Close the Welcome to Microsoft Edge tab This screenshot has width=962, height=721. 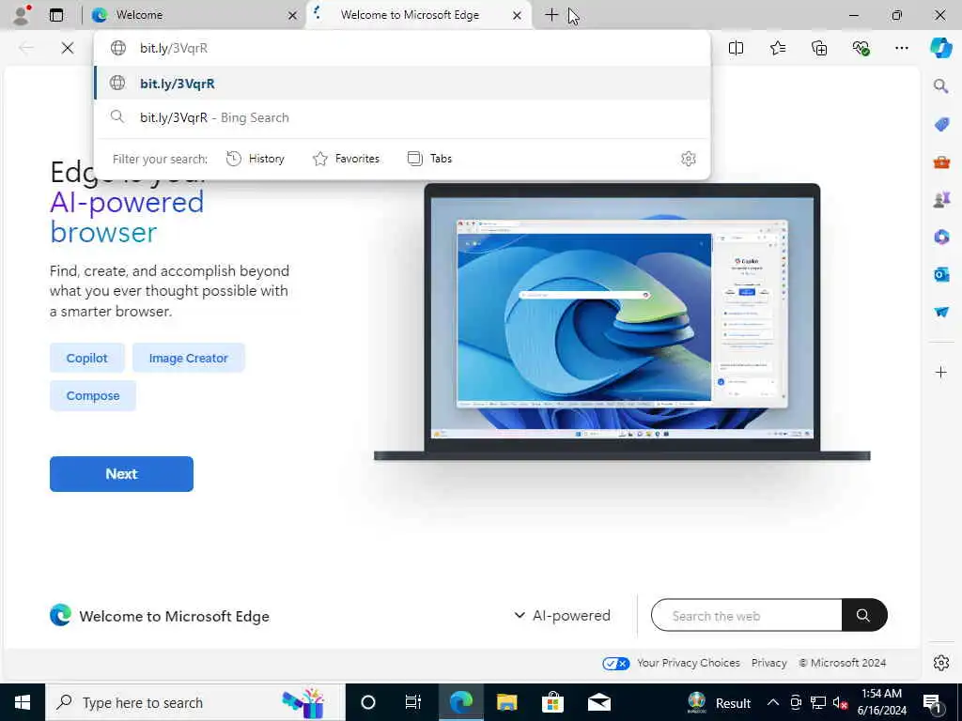click(518, 15)
